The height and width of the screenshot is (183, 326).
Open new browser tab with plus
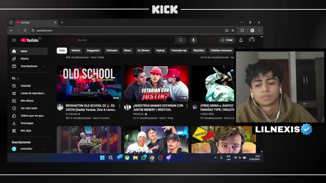62,22
